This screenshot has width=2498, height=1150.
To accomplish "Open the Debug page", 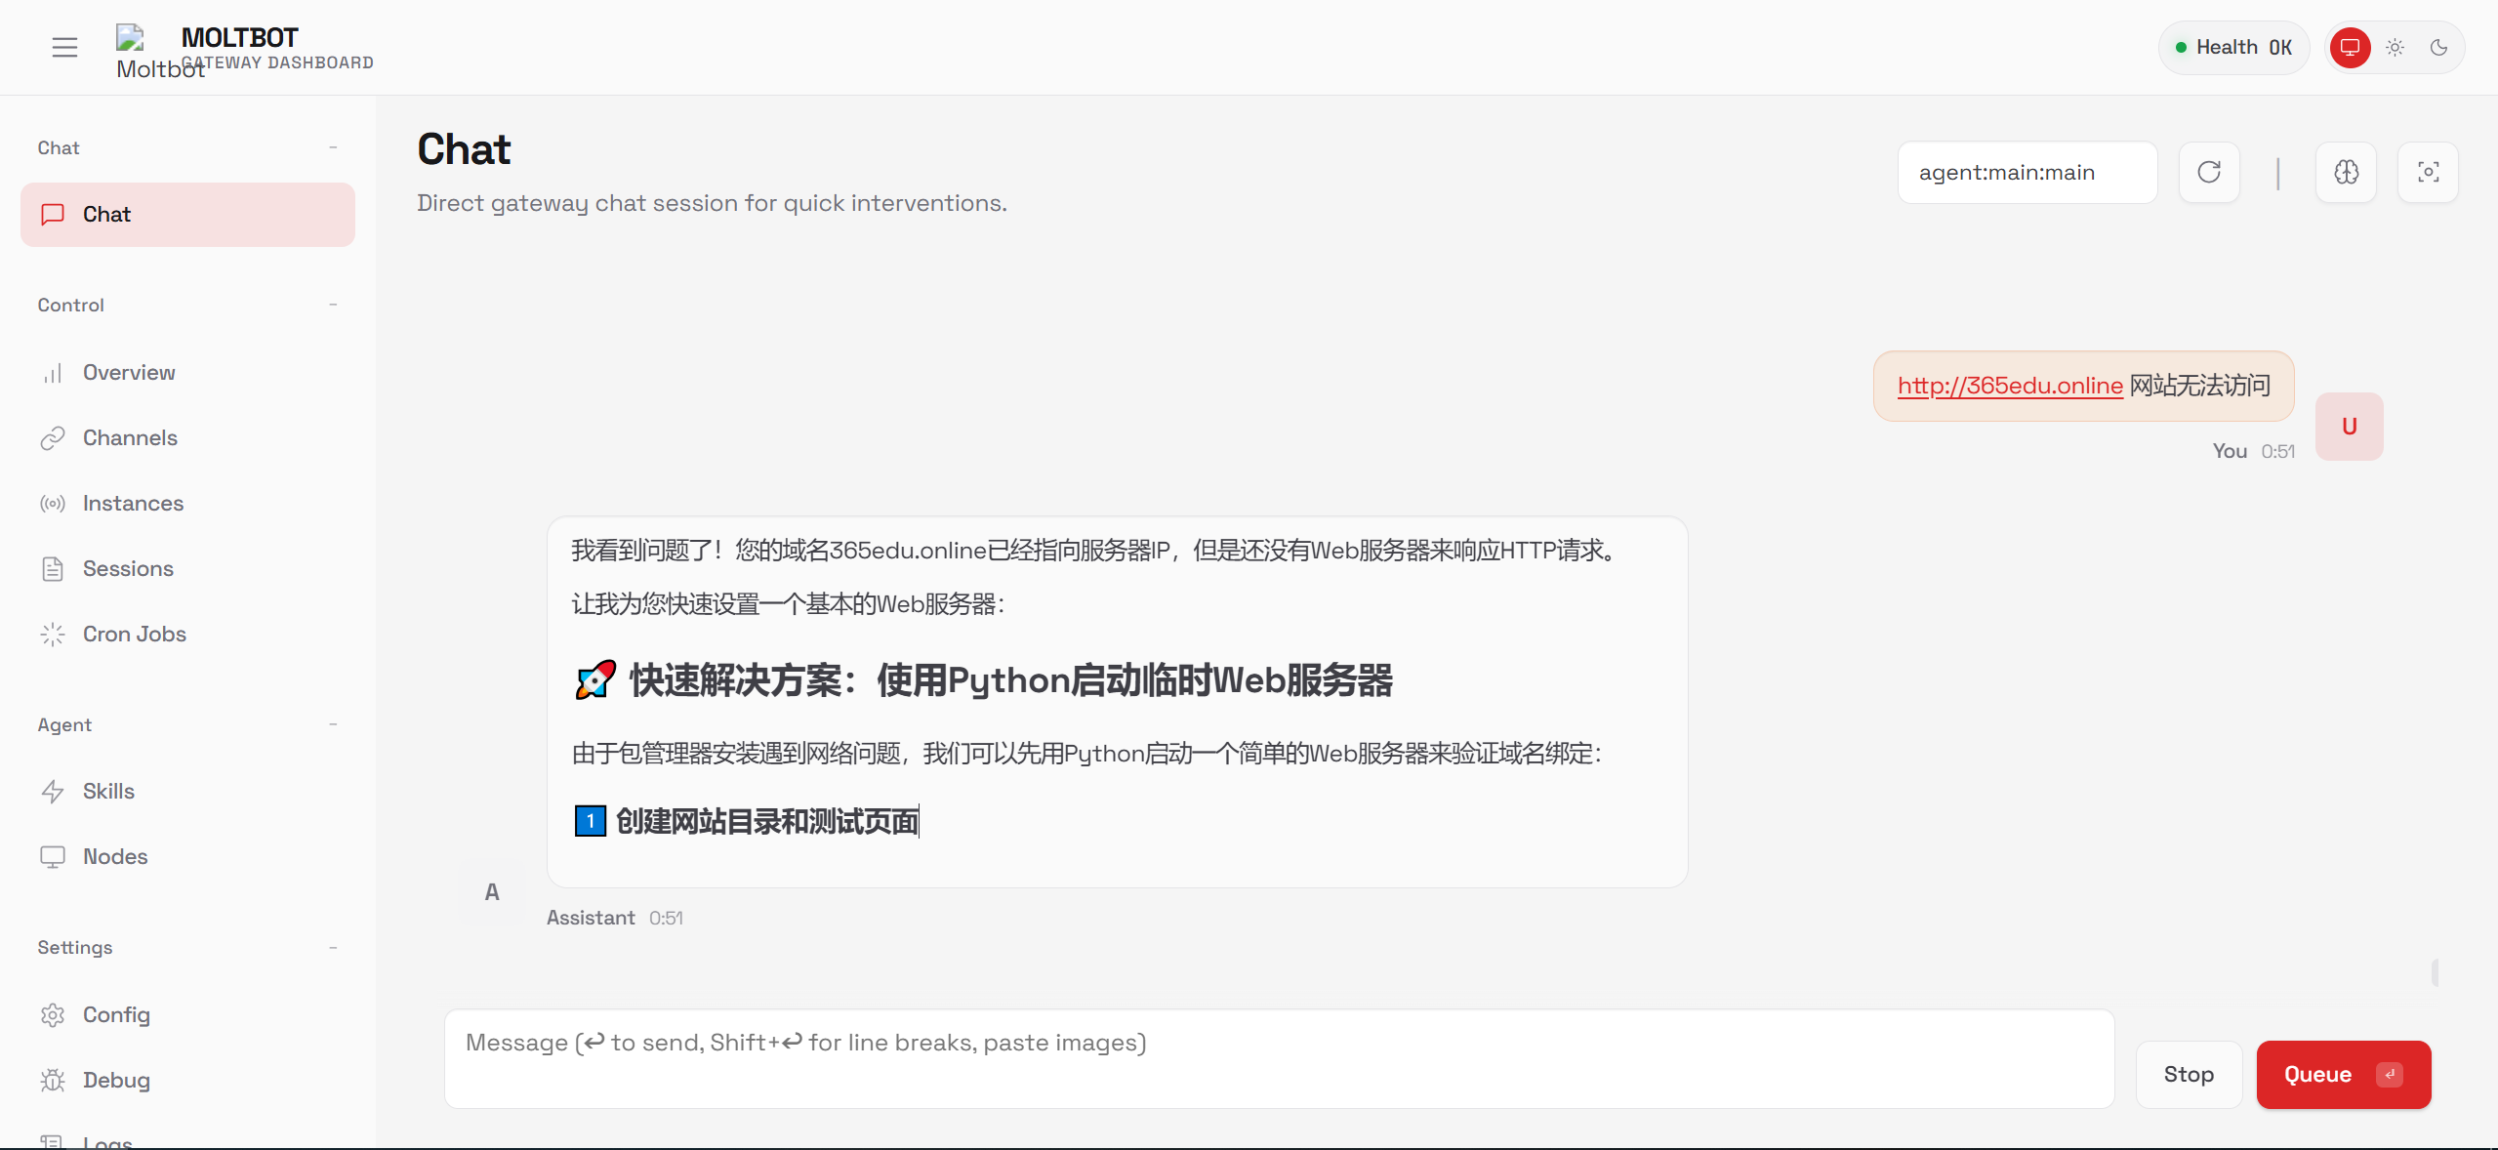I will pyautogui.click(x=116, y=1081).
